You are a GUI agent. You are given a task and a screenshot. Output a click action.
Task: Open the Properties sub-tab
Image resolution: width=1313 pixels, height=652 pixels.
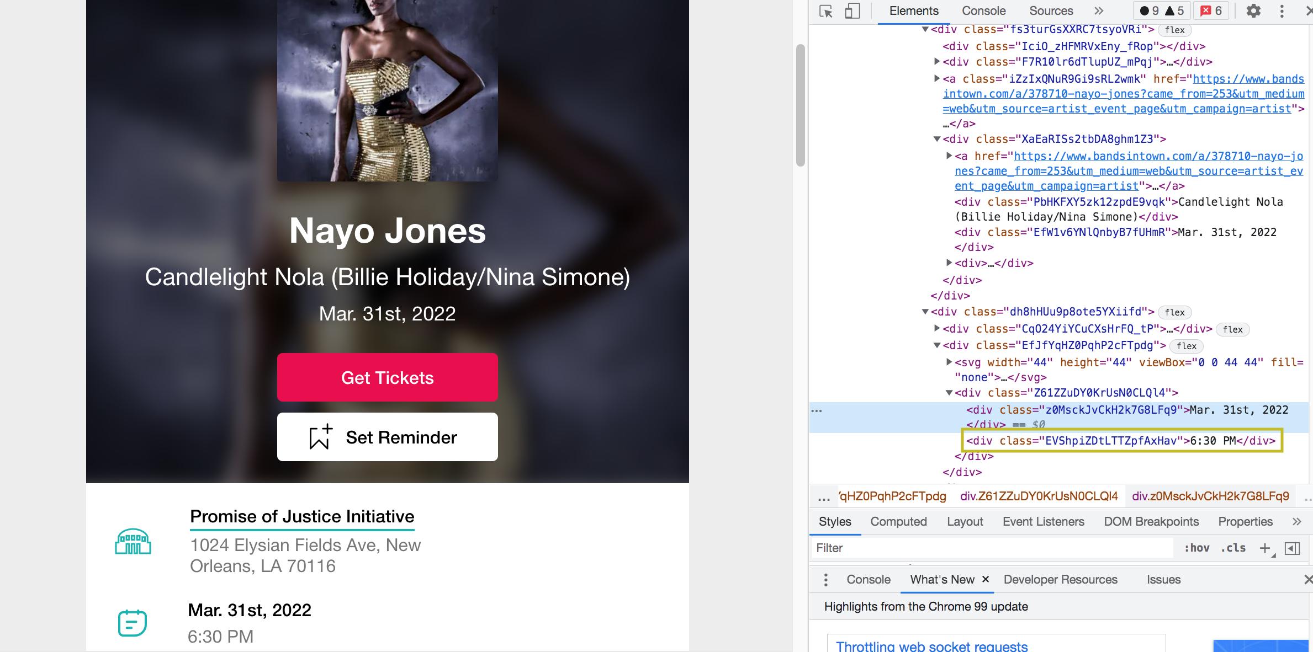(x=1245, y=521)
